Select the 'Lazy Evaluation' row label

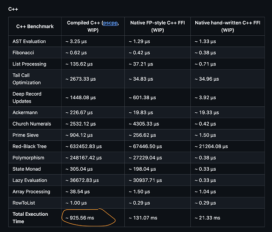coord(30,180)
